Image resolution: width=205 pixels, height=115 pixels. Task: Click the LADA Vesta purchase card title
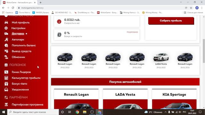click(125, 95)
